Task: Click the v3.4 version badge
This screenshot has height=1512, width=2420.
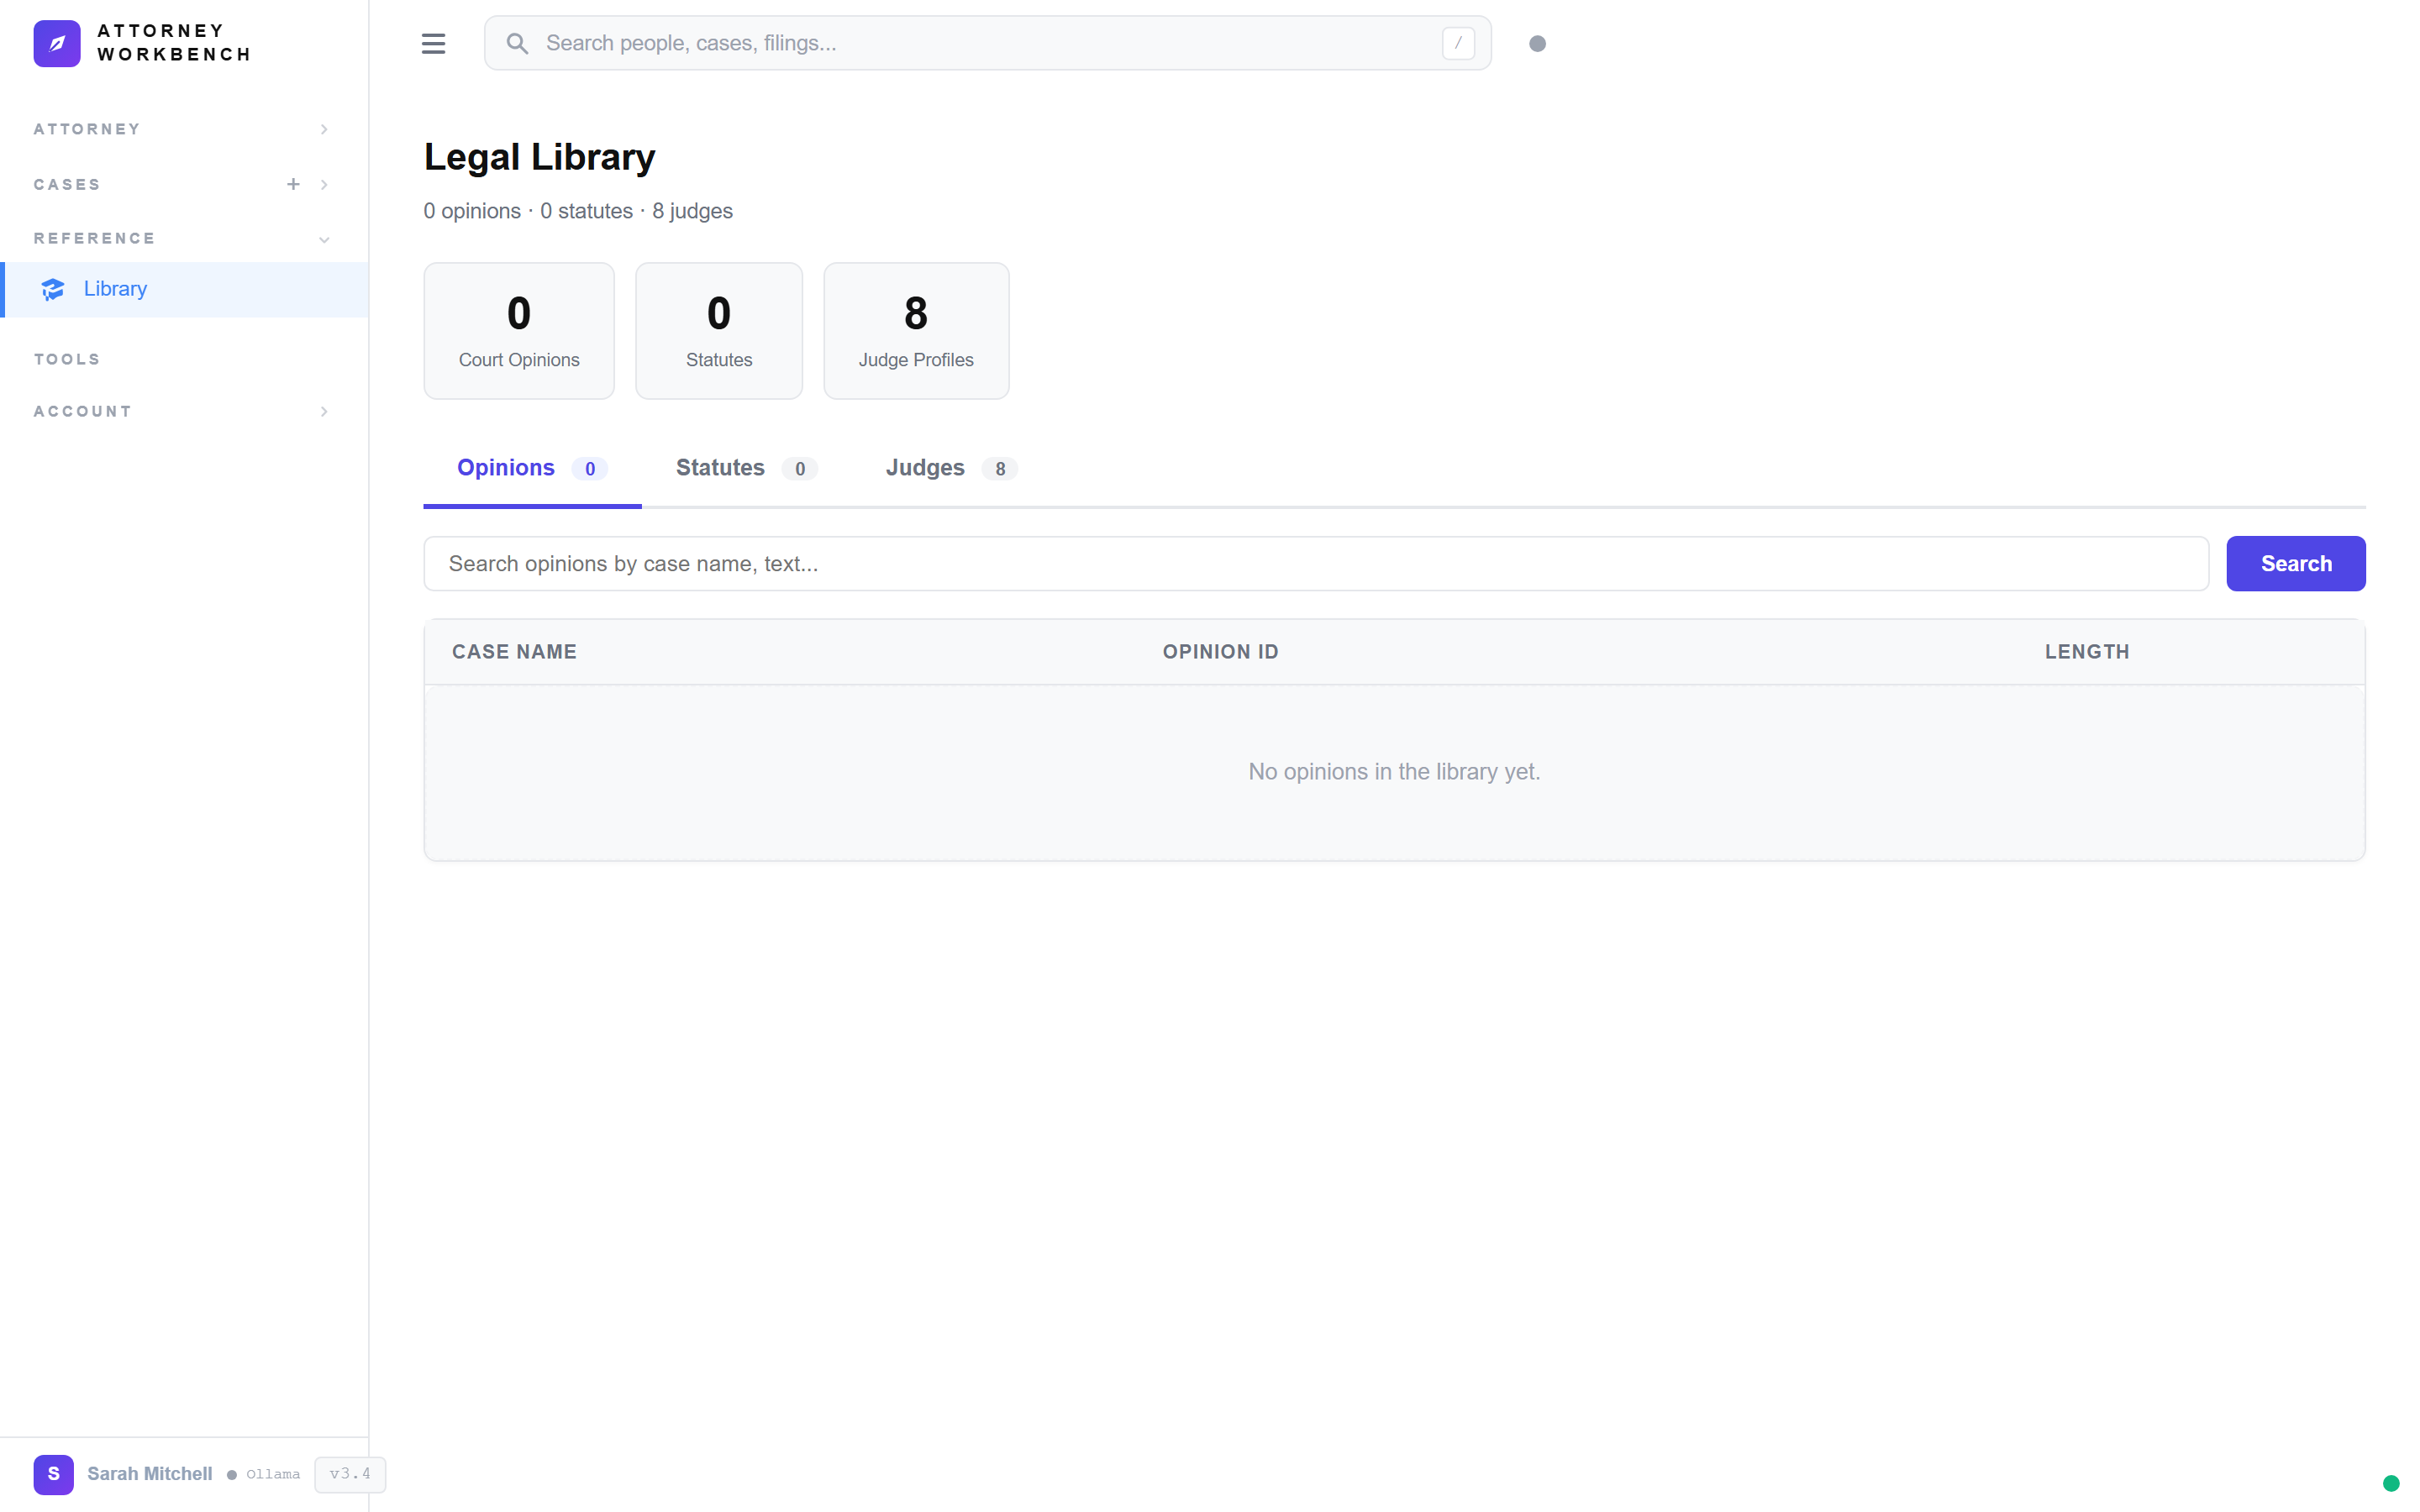Action: (x=349, y=1474)
